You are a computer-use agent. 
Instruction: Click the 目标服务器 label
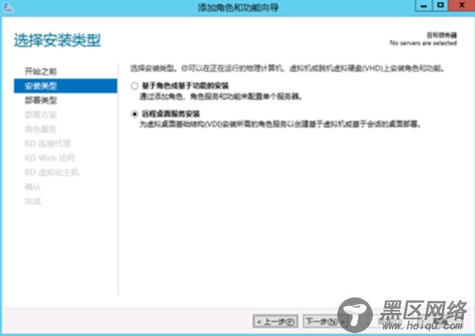click(441, 35)
